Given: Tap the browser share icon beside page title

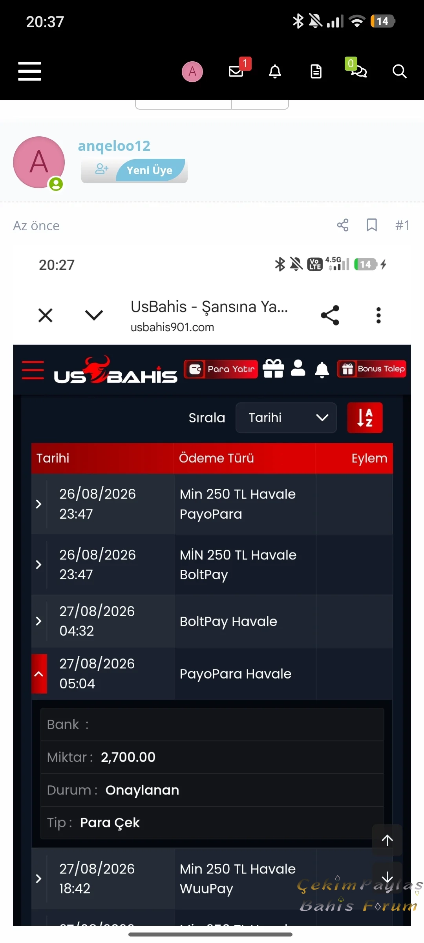Looking at the screenshot, I should point(330,315).
